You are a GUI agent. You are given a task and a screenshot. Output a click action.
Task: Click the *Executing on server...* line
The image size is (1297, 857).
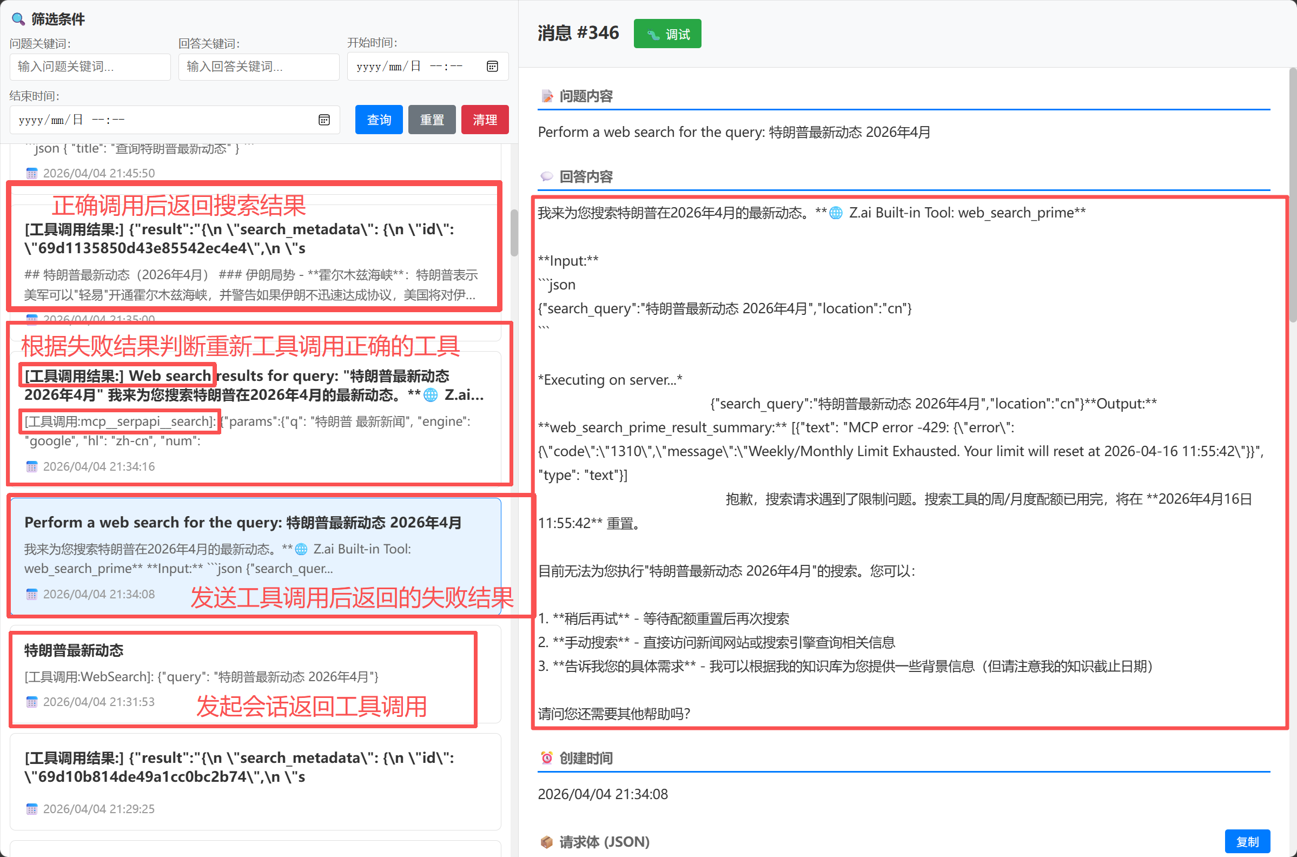[610, 380]
